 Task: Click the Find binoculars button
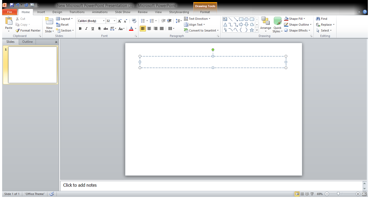tap(322, 19)
